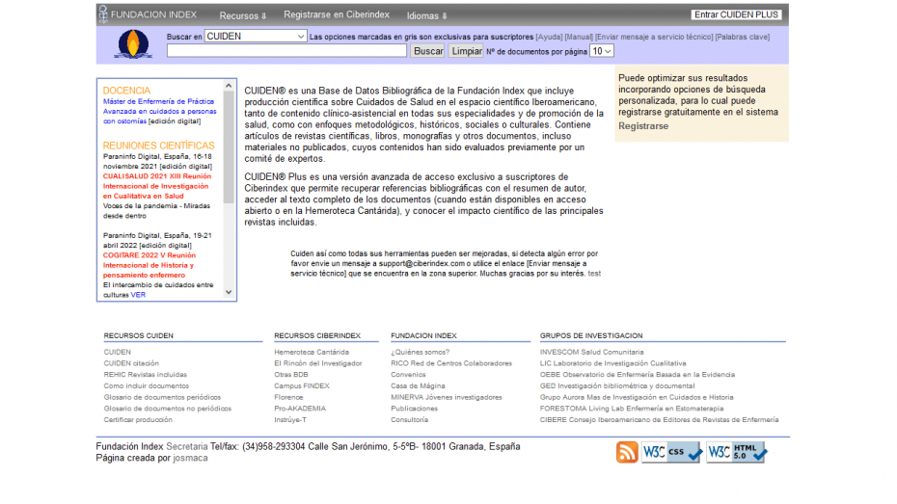The height and width of the screenshot is (504, 897).
Task: Open FORESTOMA Living Lab link
Action: [632, 409]
